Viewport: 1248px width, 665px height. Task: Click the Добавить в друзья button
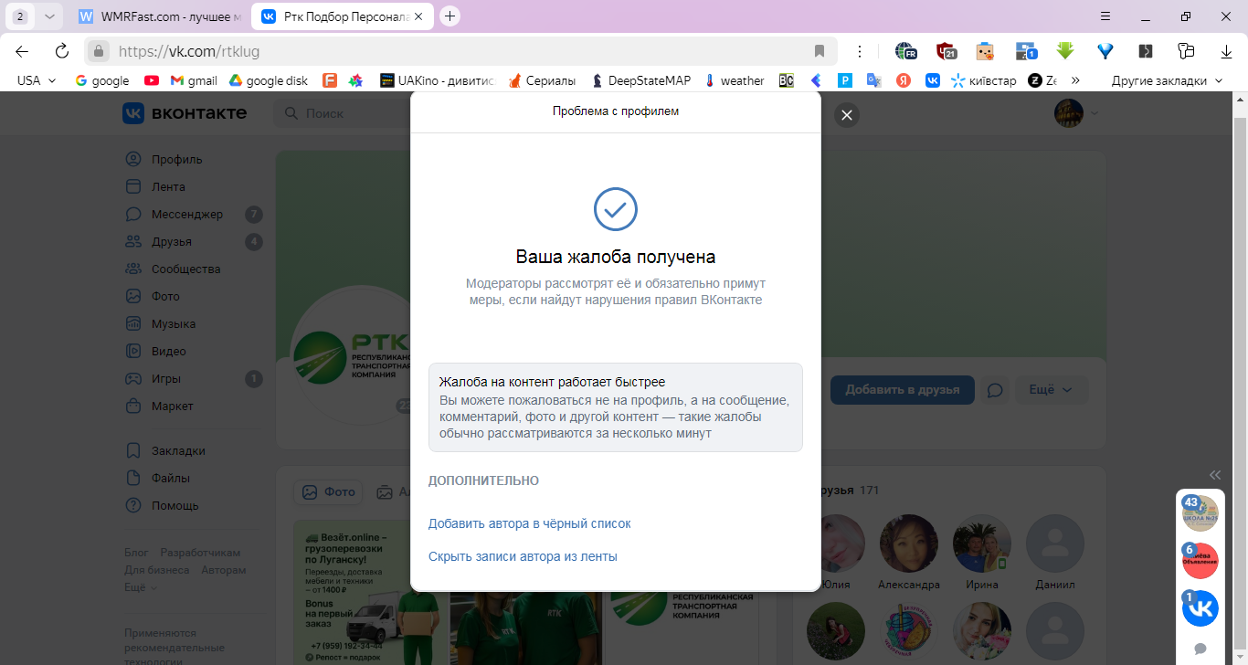(x=902, y=389)
